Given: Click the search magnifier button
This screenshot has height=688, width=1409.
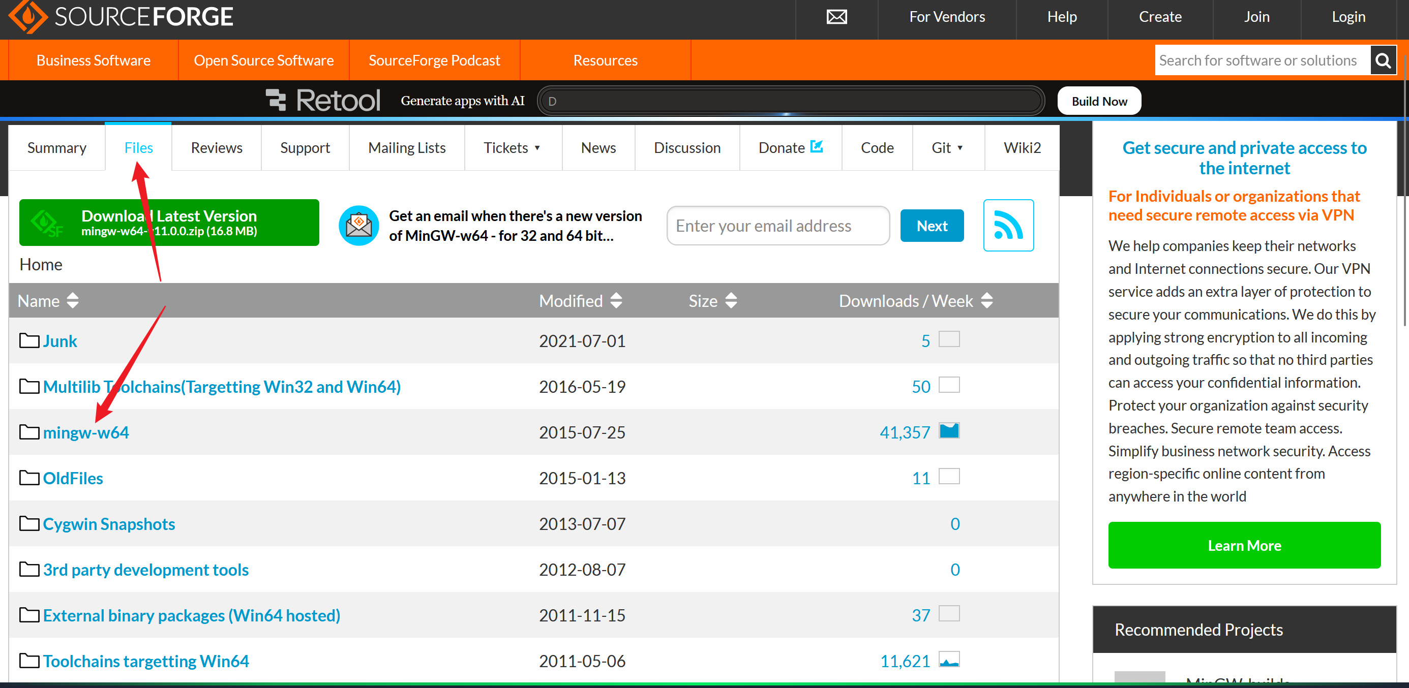Looking at the screenshot, I should coord(1383,60).
